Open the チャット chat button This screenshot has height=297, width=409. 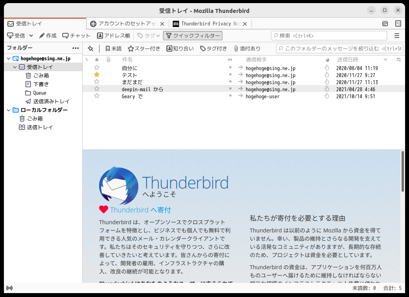76,36
